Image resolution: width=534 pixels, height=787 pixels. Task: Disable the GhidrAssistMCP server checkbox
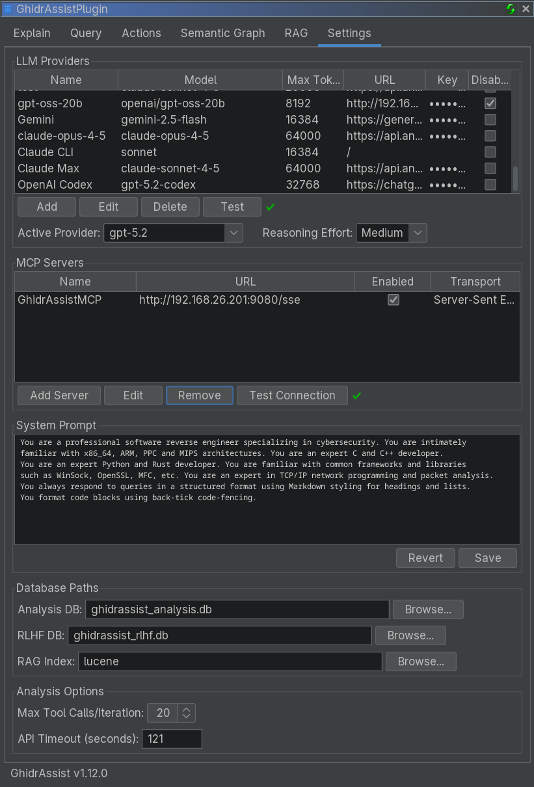click(393, 300)
